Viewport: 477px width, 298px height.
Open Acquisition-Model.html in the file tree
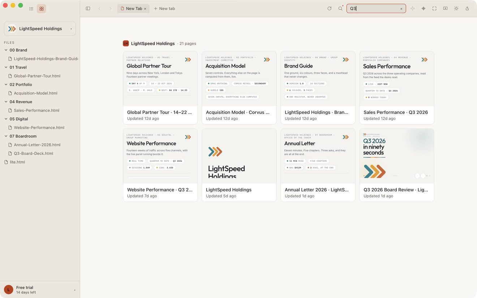click(x=35, y=93)
